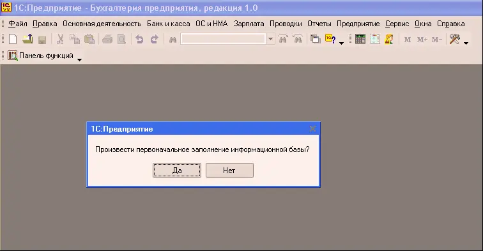Click the dialog question text about заполнение базы
The image size is (483, 251).
(202, 149)
